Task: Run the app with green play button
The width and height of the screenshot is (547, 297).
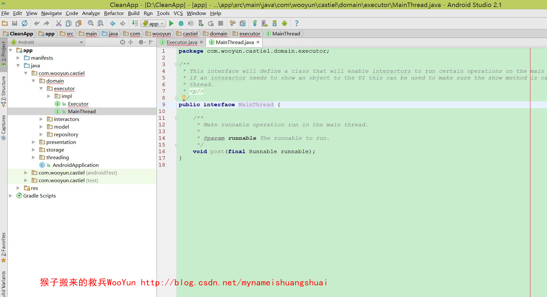Action: click(x=171, y=23)
